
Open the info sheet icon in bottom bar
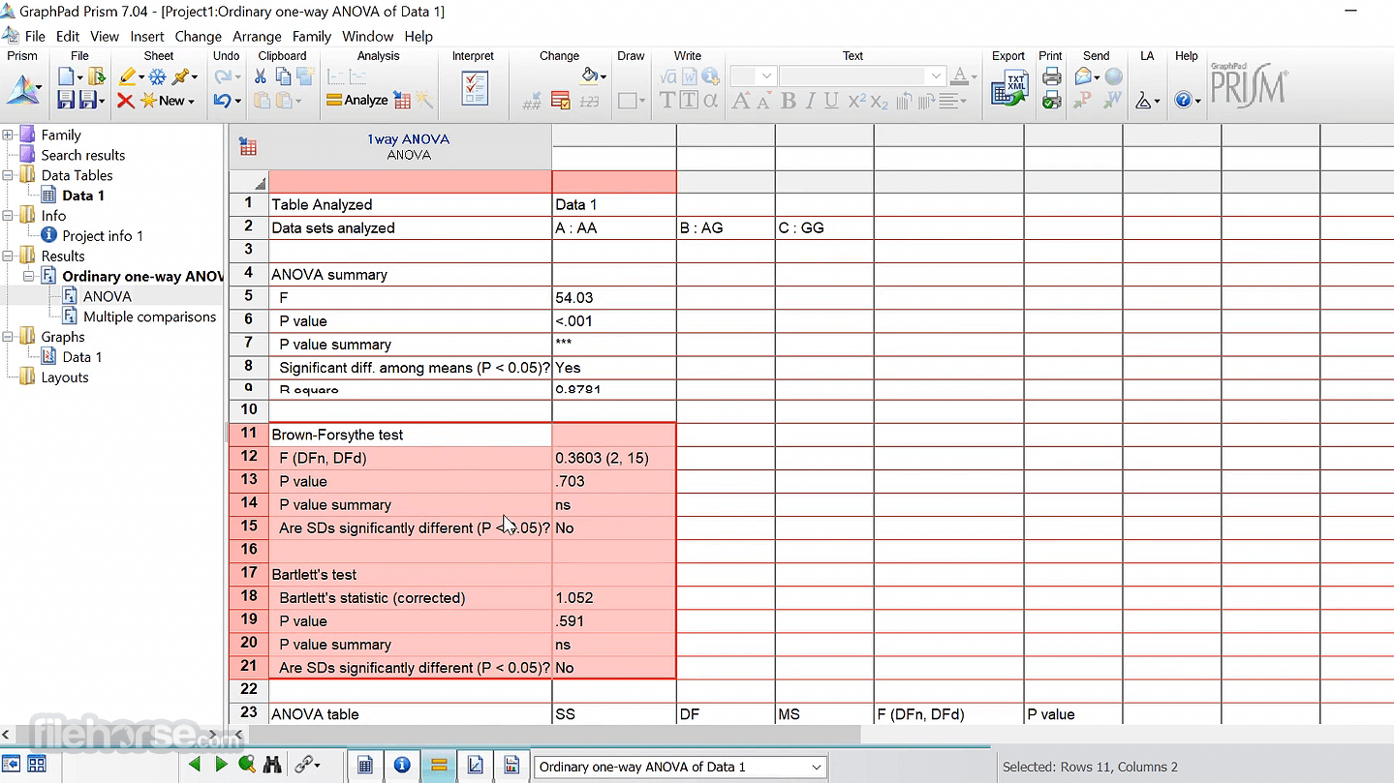tap(402, 766)
